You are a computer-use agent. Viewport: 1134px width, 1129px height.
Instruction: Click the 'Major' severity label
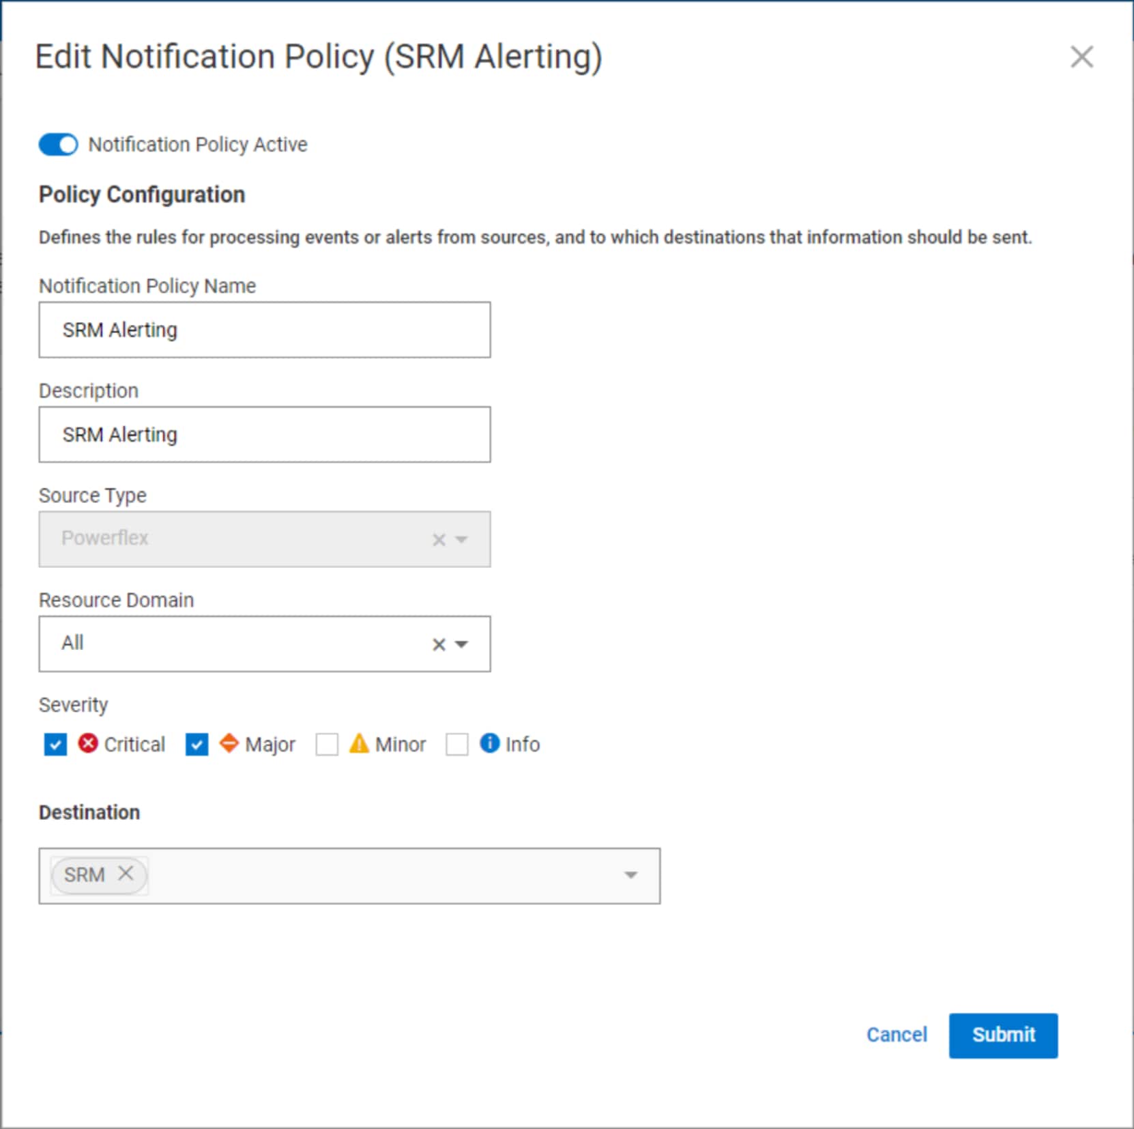coord(270,745)
